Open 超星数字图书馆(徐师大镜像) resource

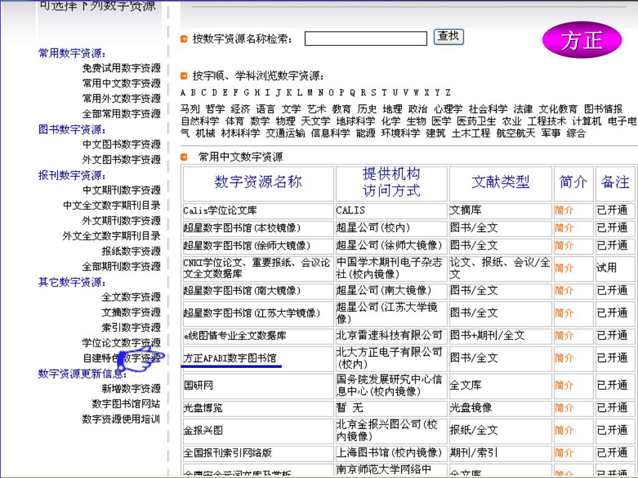[247, 245]
